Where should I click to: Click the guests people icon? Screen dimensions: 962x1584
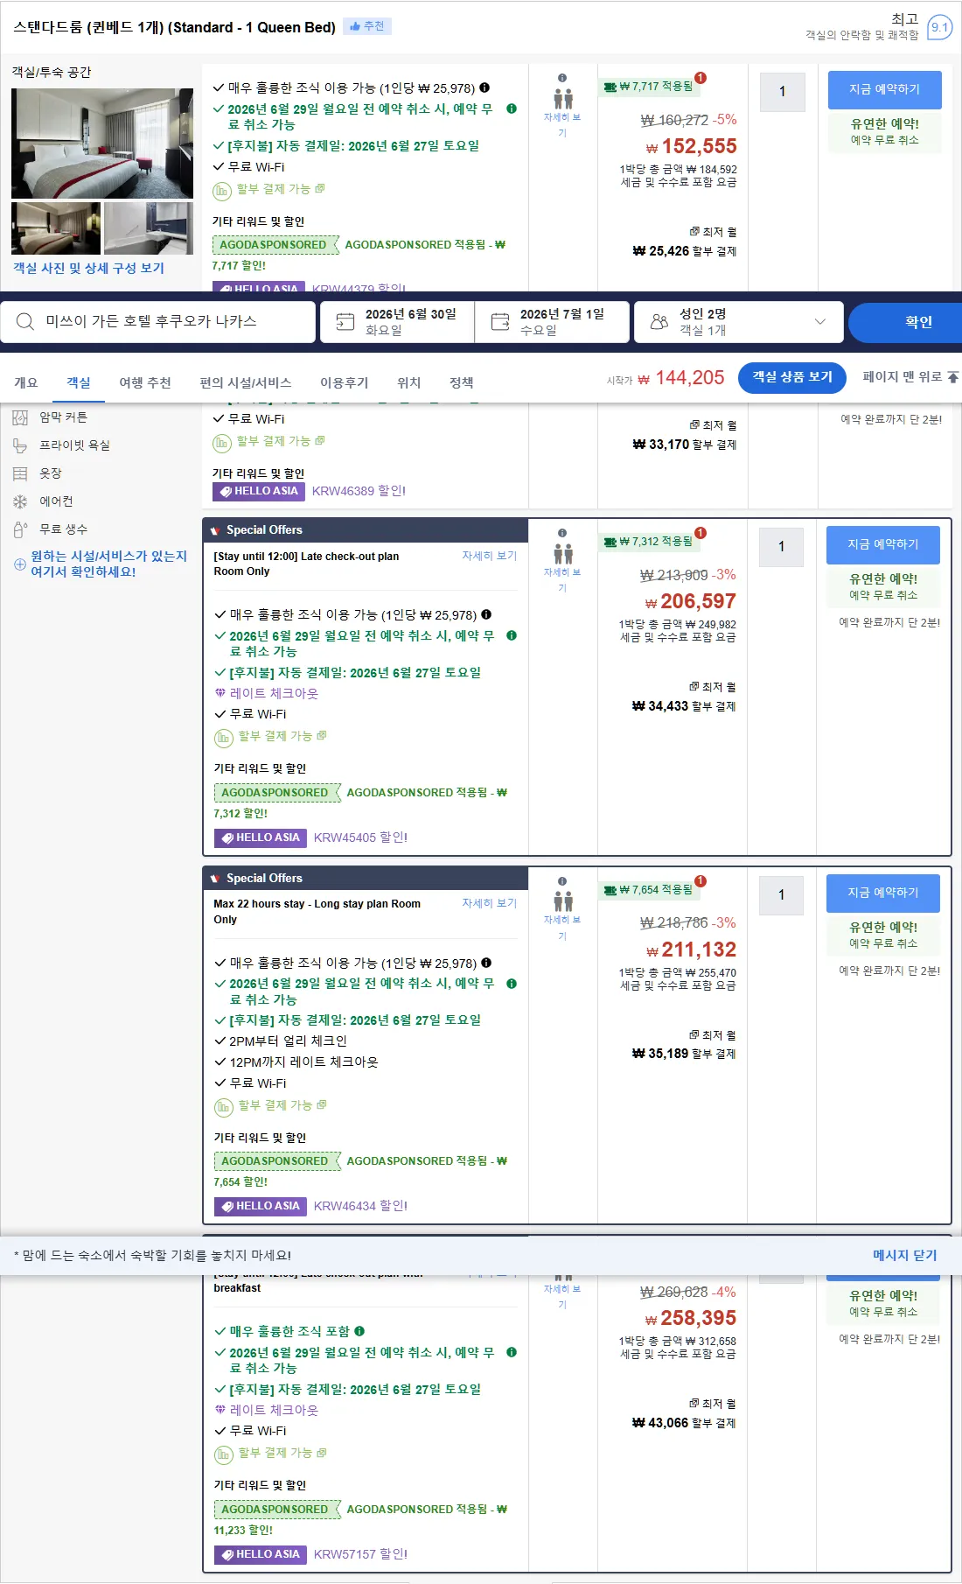tap(659, 322)
